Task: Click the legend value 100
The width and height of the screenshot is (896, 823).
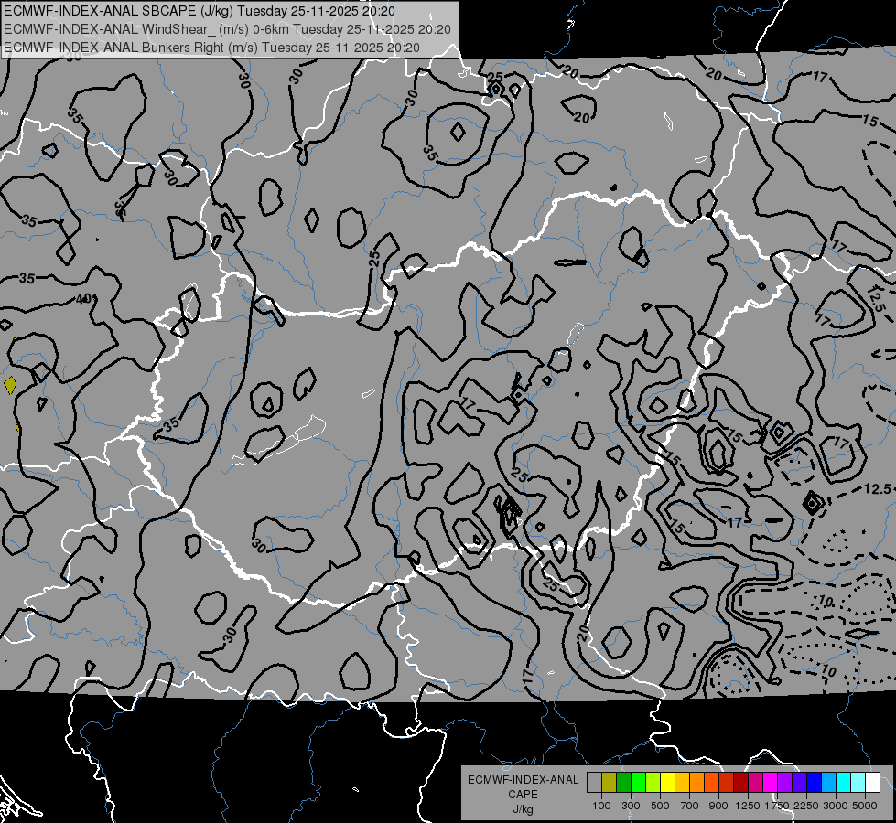Action: pyautogui.click(x=601, y=806)
